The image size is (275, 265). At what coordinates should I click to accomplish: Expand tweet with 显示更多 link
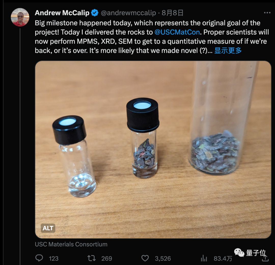click(x=228, y=51)
